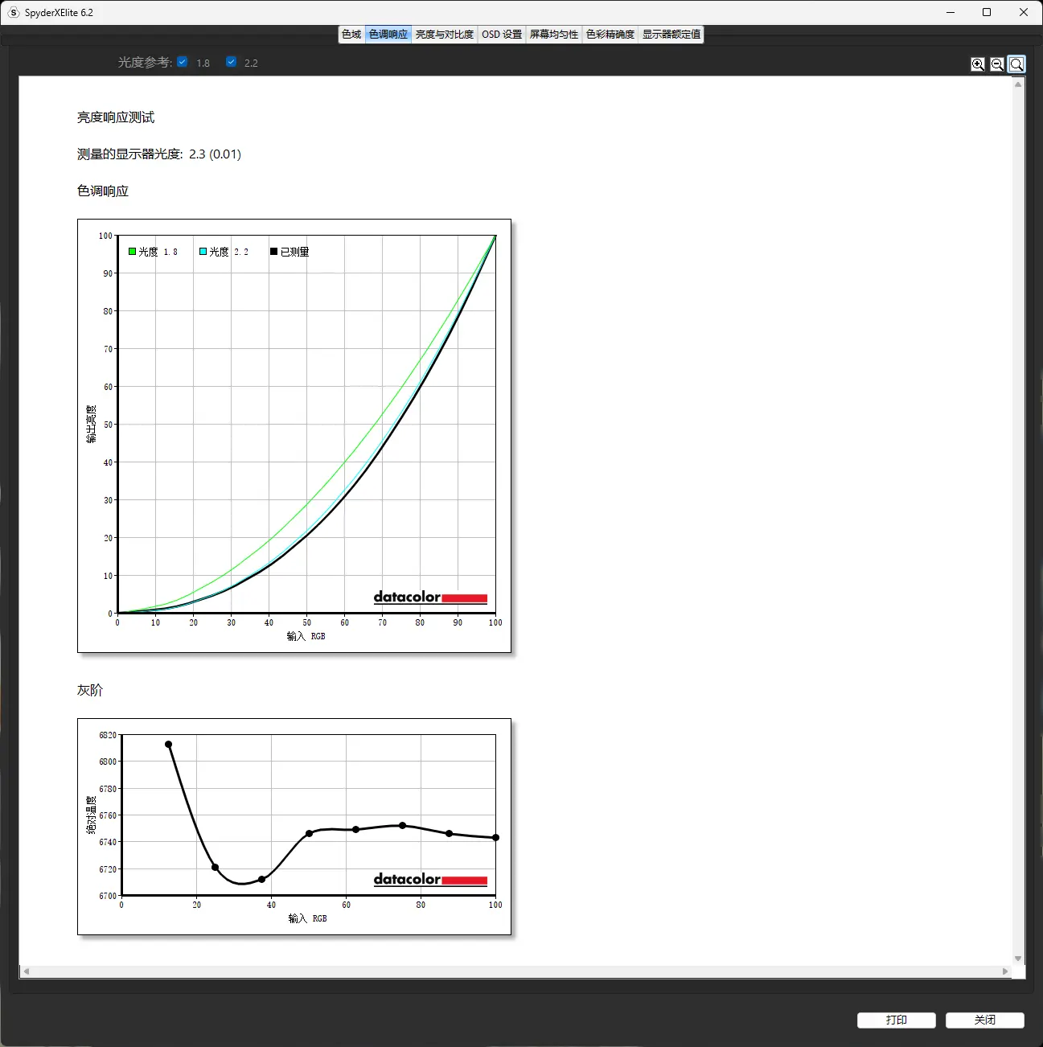Click the vertical scrollbar down arrow

(x=1018, y=959)
